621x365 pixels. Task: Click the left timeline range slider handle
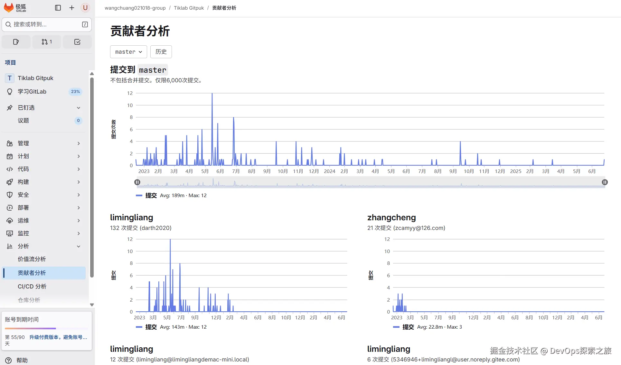click(137, 182)
